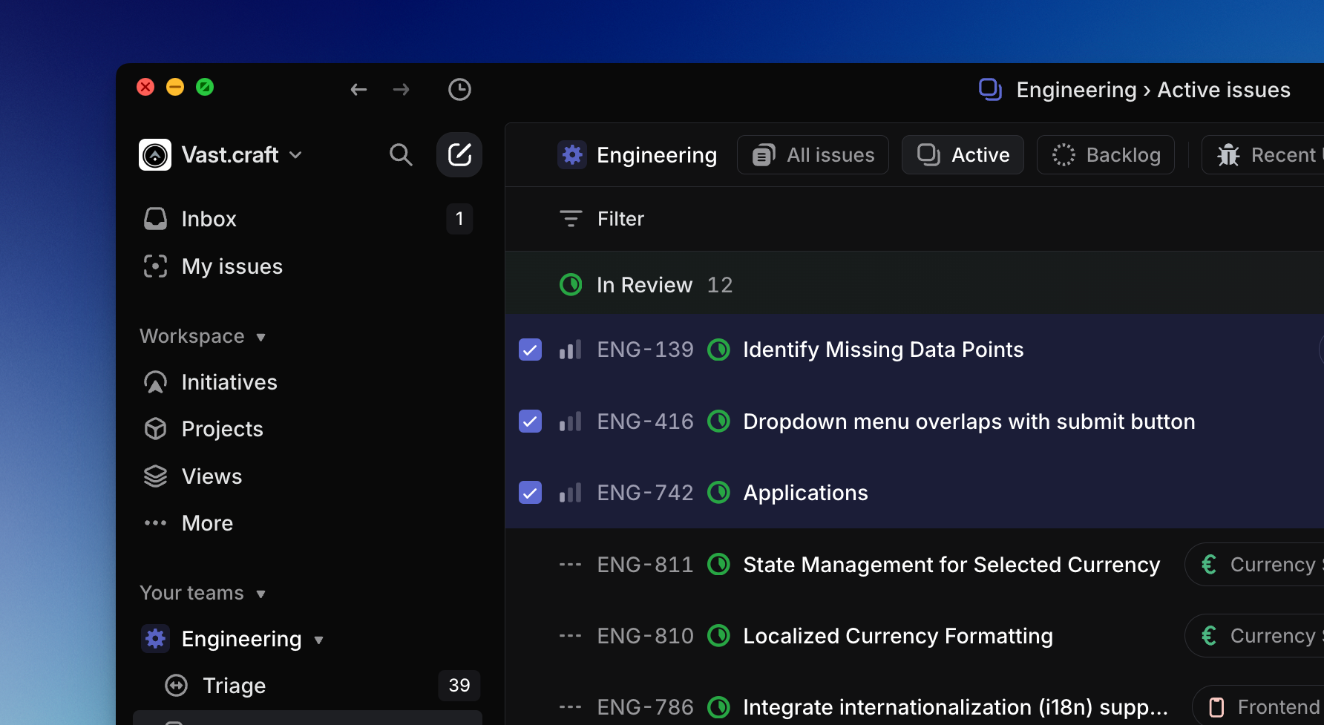Select the All issues tab
1324x725 pixels.
[x=813, y=155]
